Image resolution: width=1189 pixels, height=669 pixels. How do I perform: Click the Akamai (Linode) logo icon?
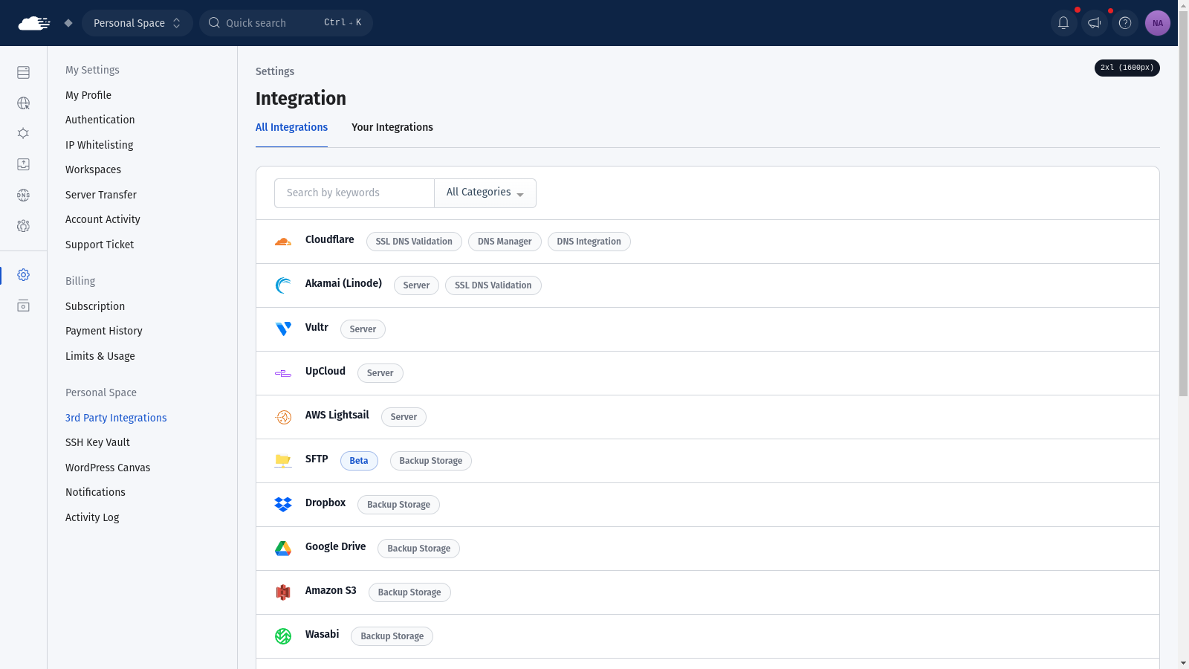coord(283,285)
